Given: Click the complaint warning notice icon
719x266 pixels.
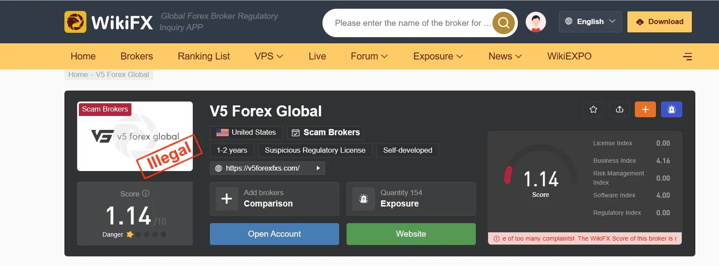Looking at the screenshot, I should tap(497, 239).
